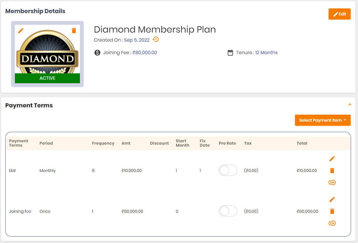This screenshot has height=243, width=358.
Task: Click the Diamond Membership Plan title
Action: (155, 29)
